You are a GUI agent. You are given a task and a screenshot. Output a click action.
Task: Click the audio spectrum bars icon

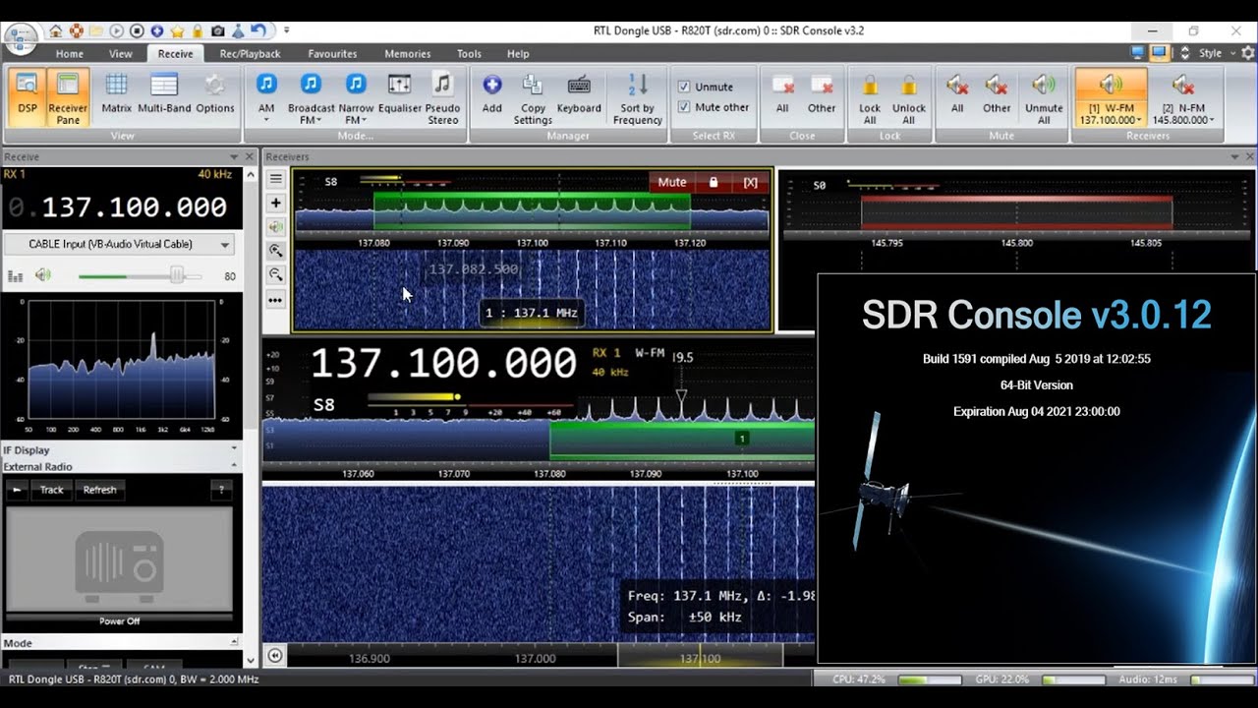coord(15,276)
